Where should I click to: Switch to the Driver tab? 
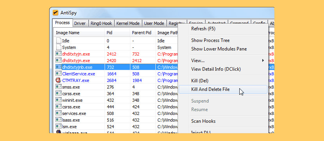[x=80, y=23]
